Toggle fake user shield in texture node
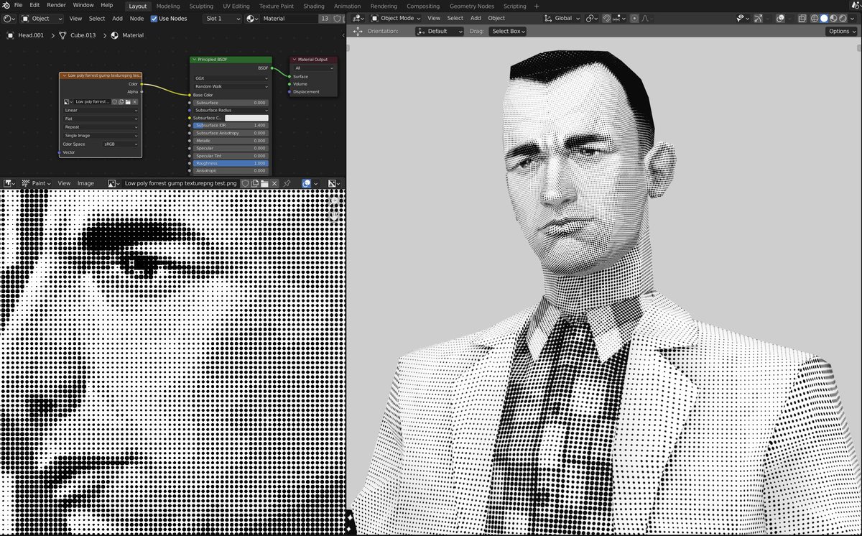 point(114,102)
